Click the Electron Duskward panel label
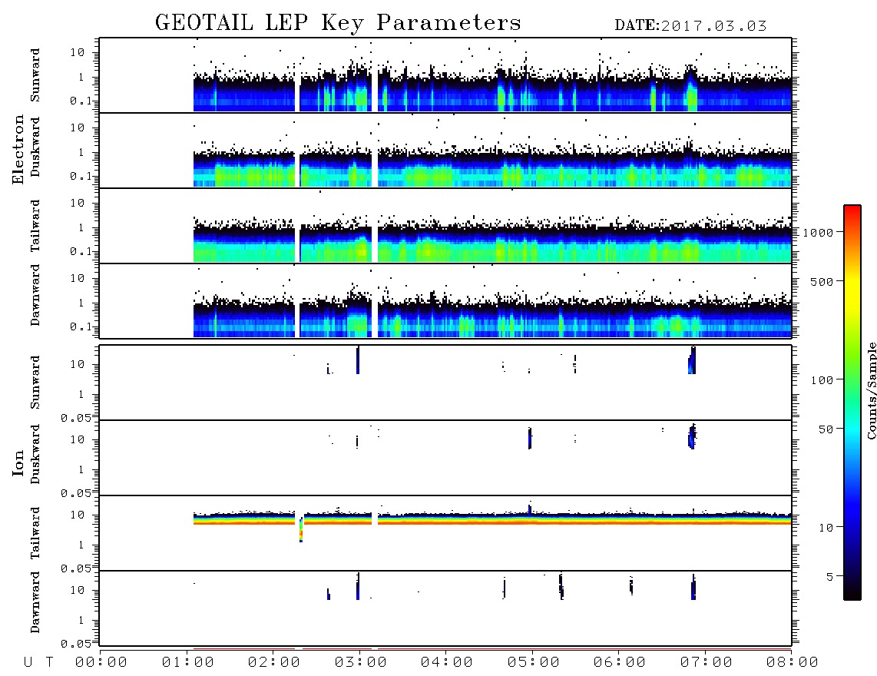 (x=35, y=147)
